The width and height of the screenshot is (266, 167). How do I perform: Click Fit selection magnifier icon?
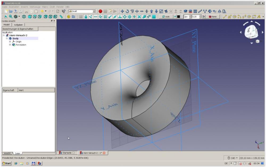(11, 17)
